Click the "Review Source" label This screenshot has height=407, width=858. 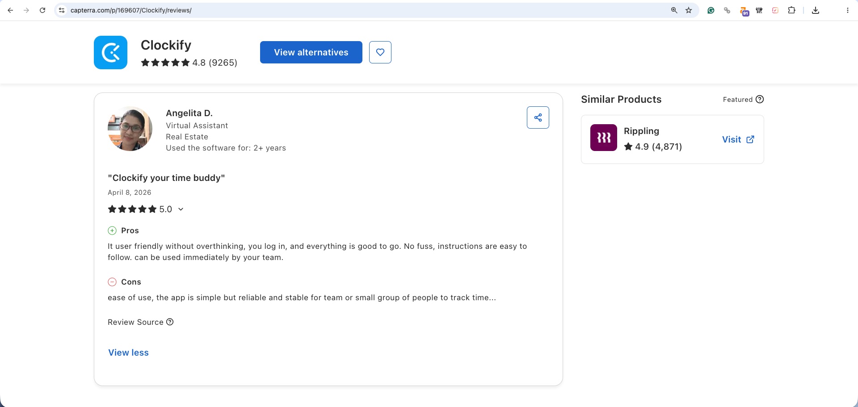135,322
